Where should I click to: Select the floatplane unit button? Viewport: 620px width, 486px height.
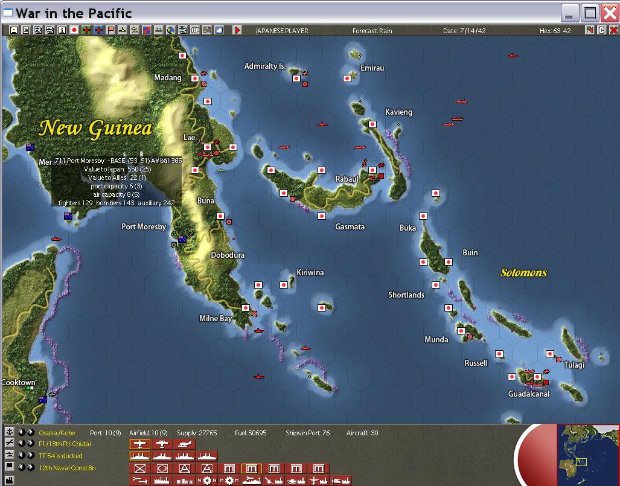[185, 444]
